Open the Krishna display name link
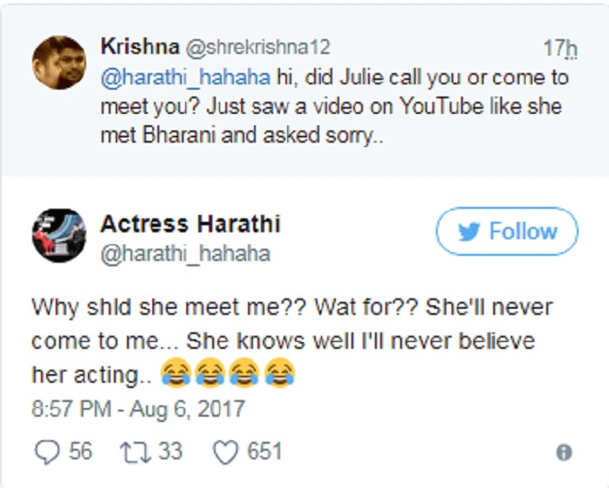This screenshot has width=609, height=488. coord(137,46)
